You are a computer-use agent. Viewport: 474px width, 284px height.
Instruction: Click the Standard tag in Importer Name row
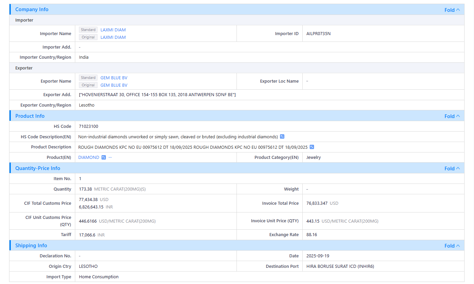(x=88, y=30)
